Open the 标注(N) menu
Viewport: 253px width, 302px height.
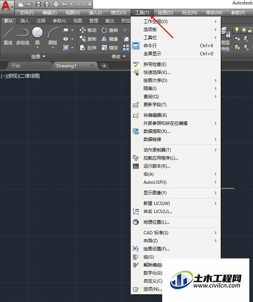click(189, 13)
